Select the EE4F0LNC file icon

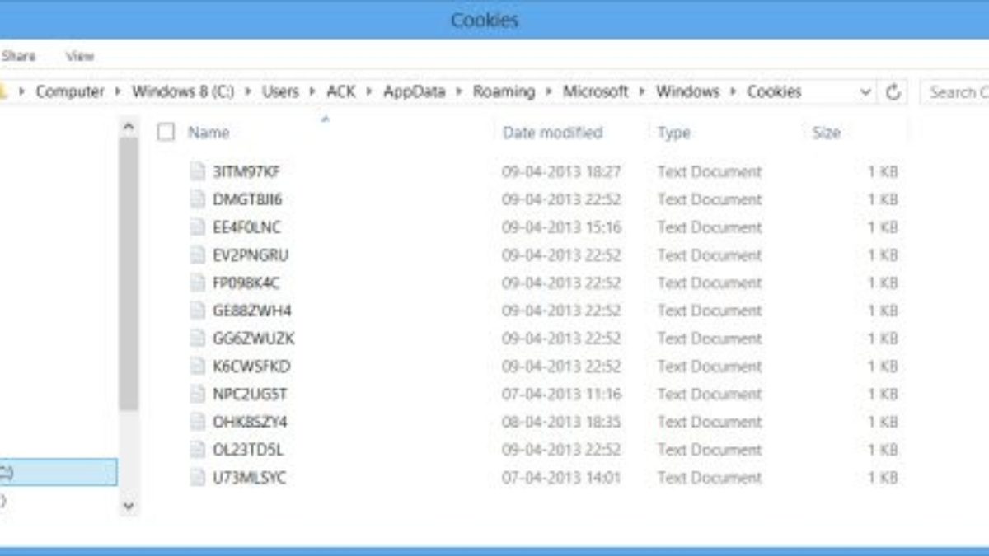[x=197, y=227]
